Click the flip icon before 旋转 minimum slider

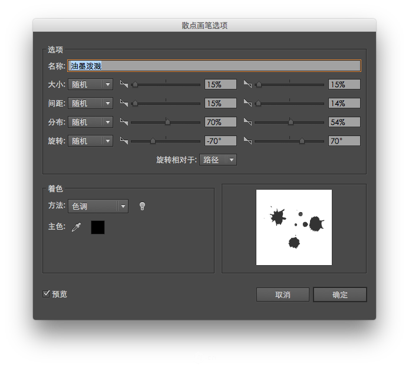pos(124,140)
